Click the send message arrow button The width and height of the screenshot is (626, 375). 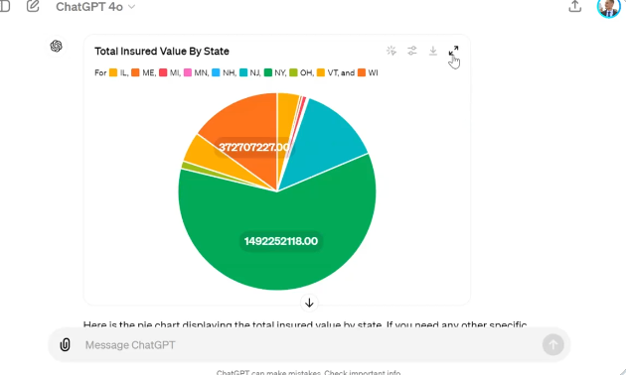(x=552, y=344)
